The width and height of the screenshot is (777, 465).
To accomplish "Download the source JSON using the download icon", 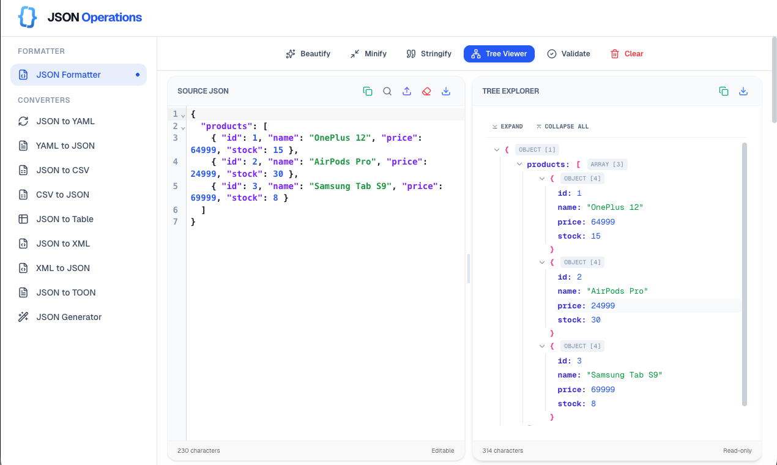I will 446,91.
